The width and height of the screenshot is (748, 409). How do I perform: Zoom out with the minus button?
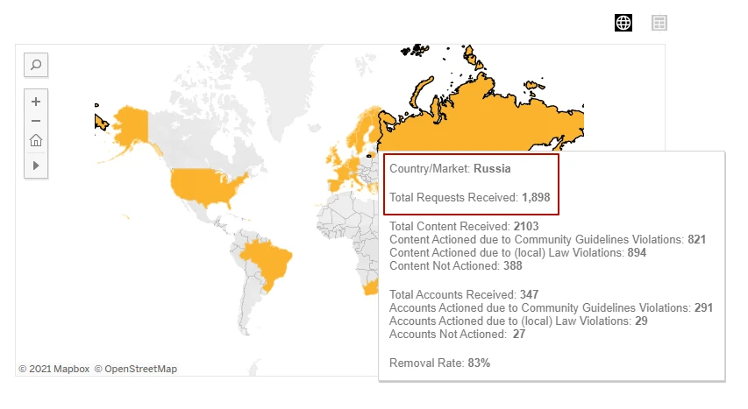36,121
